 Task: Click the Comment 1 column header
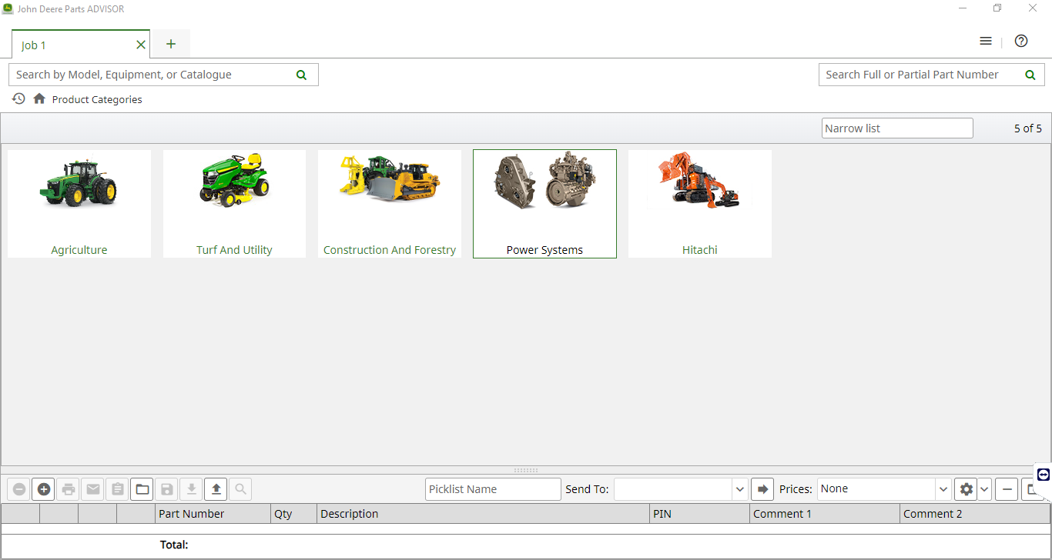pos(825,514)
